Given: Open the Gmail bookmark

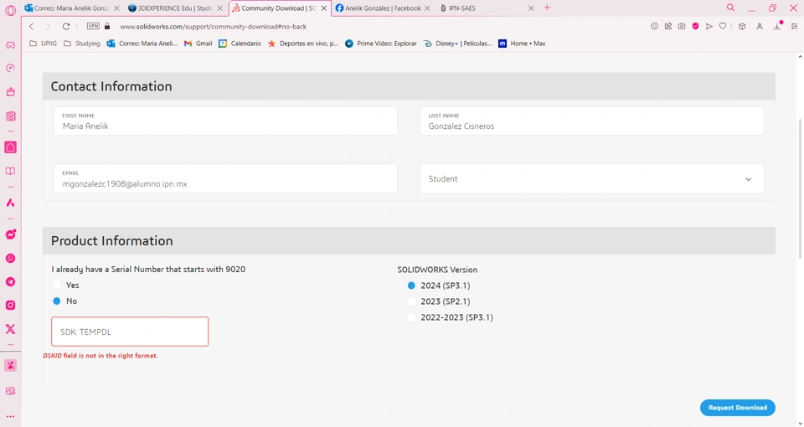Looking at the screenshot, I should pos(198,44).
